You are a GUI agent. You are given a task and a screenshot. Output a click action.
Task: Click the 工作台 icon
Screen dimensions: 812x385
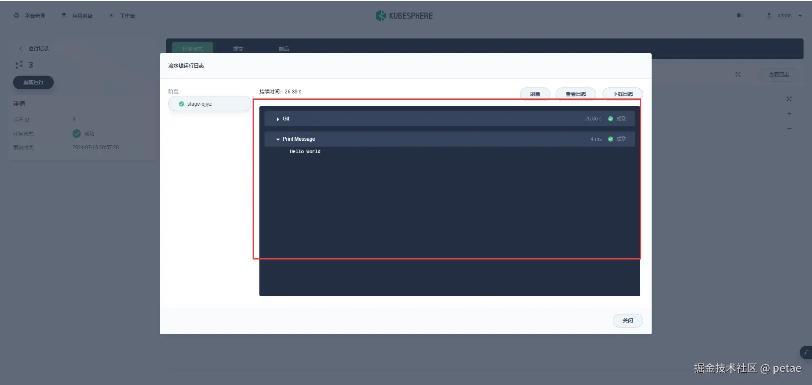[x=111, y=15]
